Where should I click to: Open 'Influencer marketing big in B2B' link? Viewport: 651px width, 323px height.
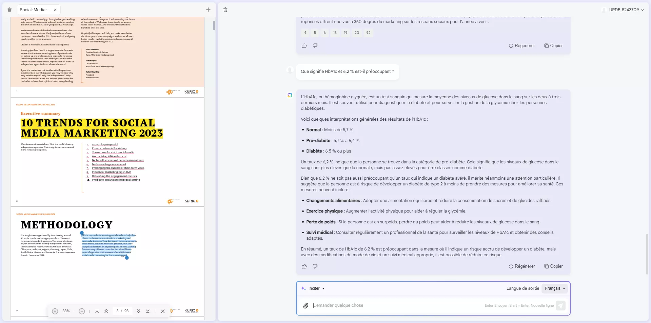tap(112, 172)
